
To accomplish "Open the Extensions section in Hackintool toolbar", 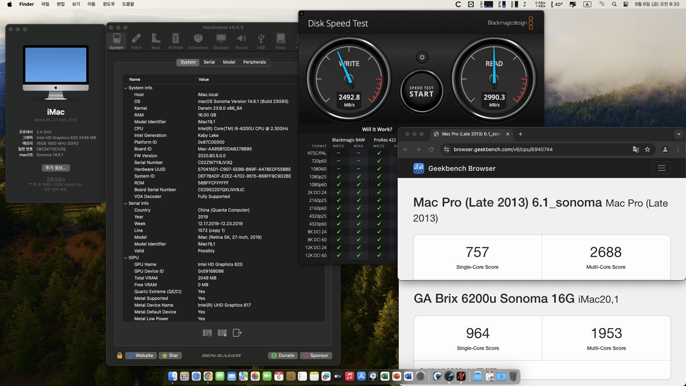I will (198, 41).
